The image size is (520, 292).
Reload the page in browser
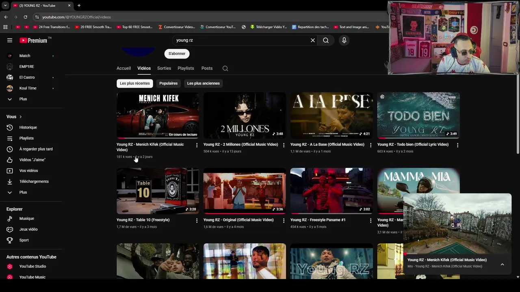25,17
